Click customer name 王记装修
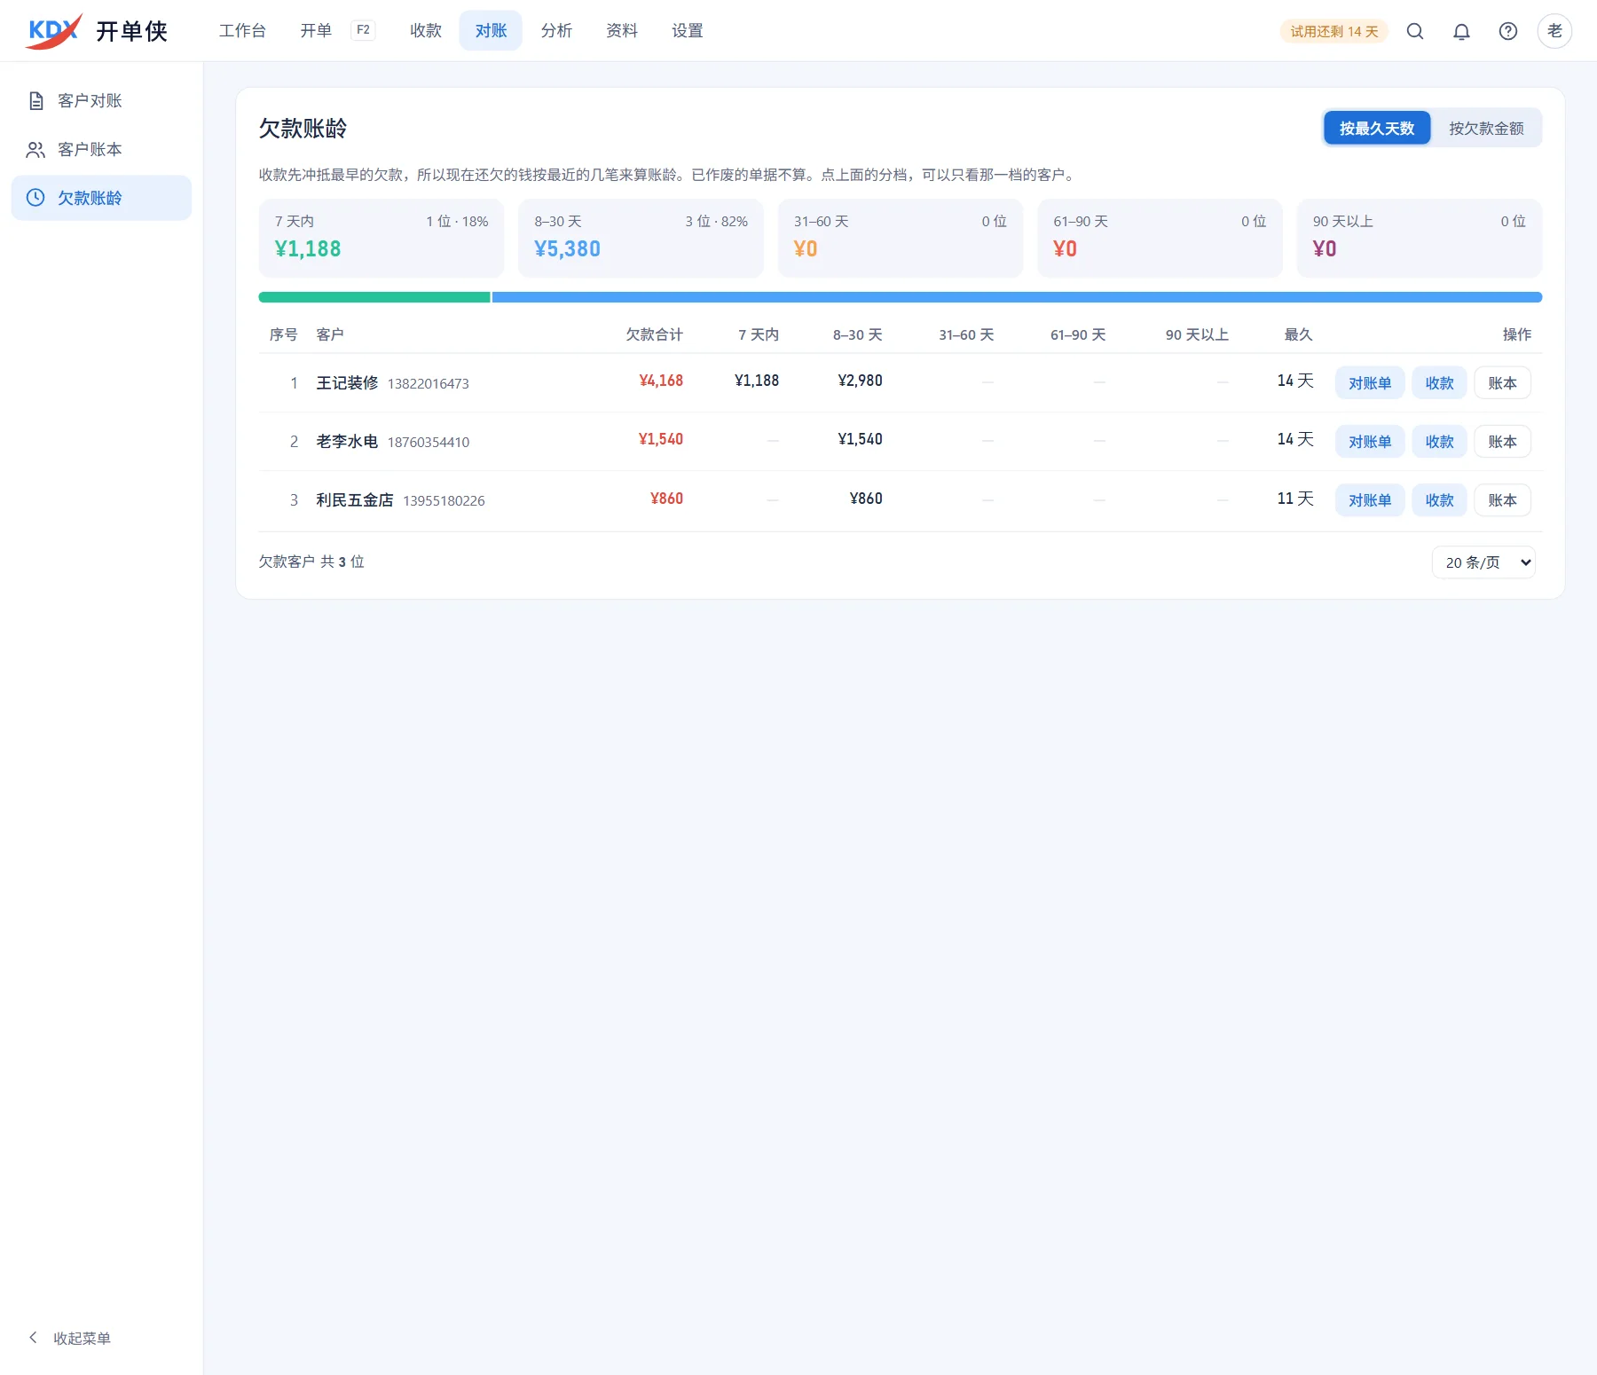This screenshot has width=1597, height=1375. (347, 383)
